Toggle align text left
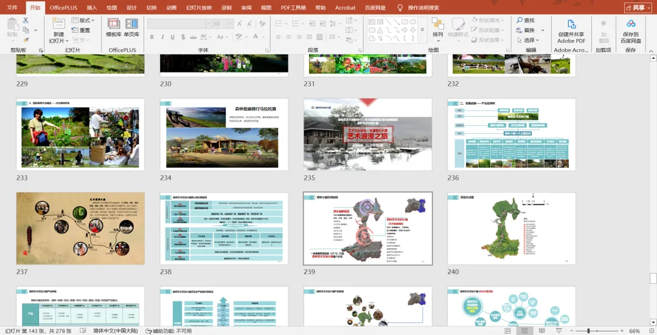 [x=279, y=37]
